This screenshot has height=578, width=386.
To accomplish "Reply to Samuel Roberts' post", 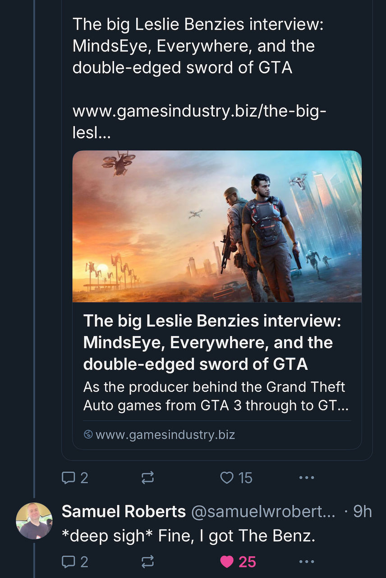I will [x=75, y=562].
